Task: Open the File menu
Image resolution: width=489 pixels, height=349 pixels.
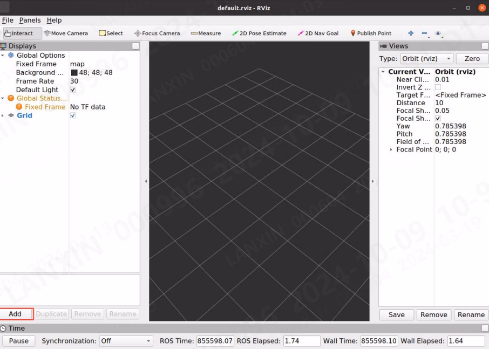Action: pyautogui.click(x=8, y=20)
